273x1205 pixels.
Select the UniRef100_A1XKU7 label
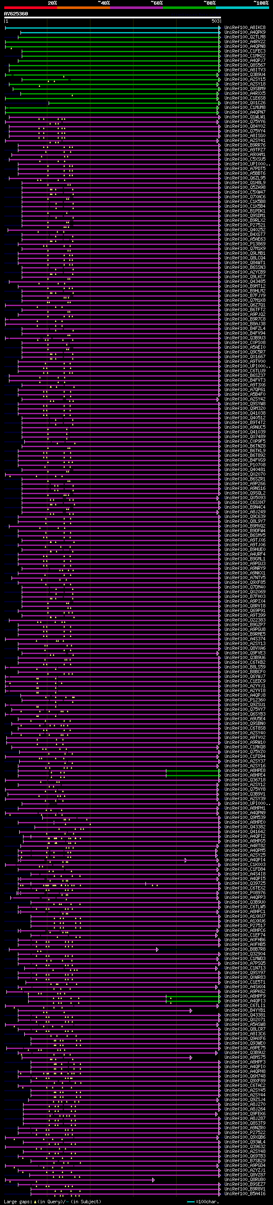click(244, 916)
